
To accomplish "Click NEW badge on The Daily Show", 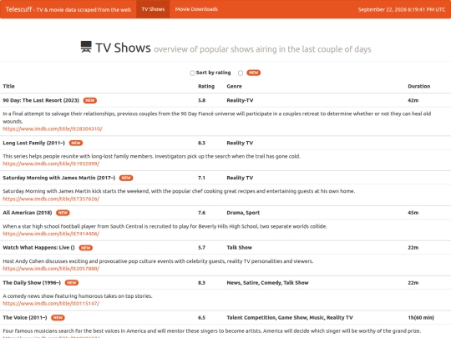I will pyautogui.click(x=72, y=283).
